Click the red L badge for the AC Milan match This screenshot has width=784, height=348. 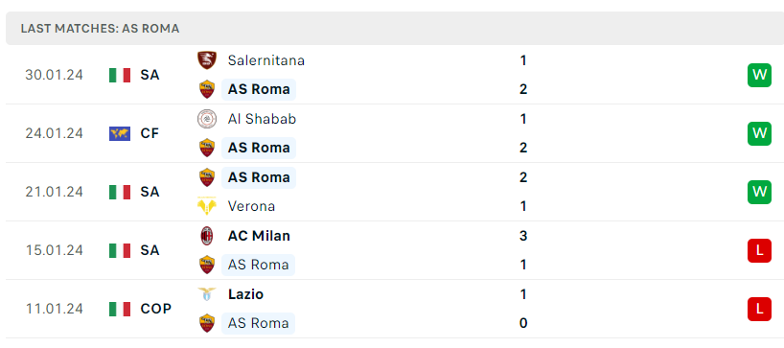pos(759,250)
